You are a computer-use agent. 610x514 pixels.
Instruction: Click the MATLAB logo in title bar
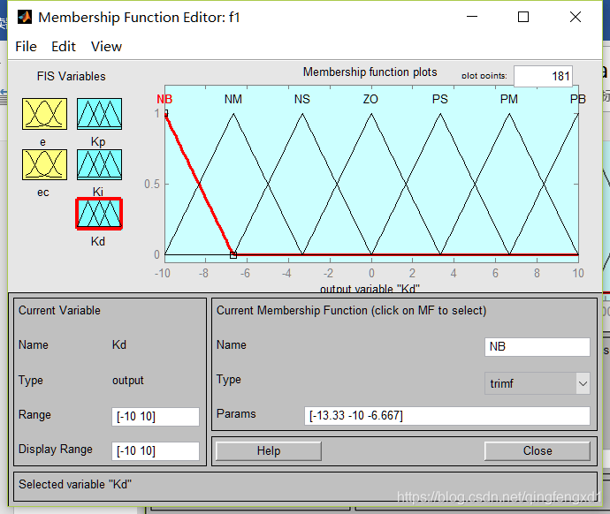click(x=25, y=17)
